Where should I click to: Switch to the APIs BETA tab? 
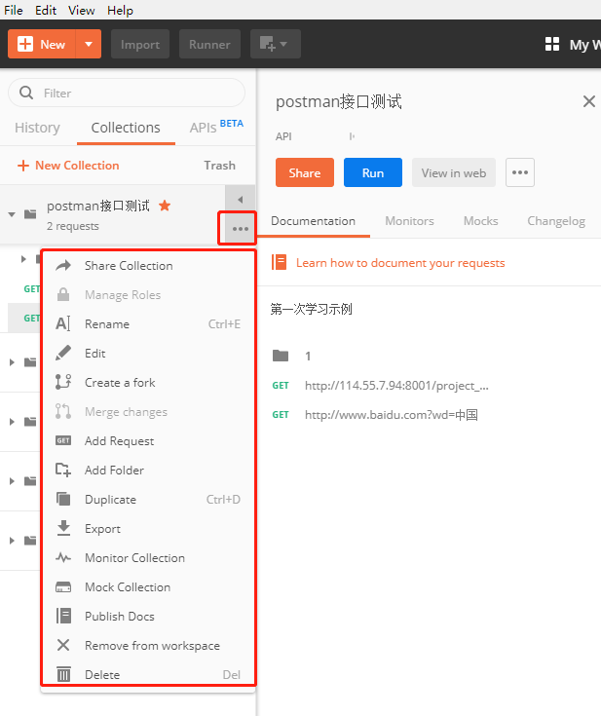coord(216,127)
